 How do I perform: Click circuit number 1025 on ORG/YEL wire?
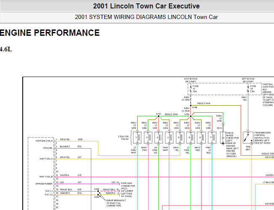80,139
